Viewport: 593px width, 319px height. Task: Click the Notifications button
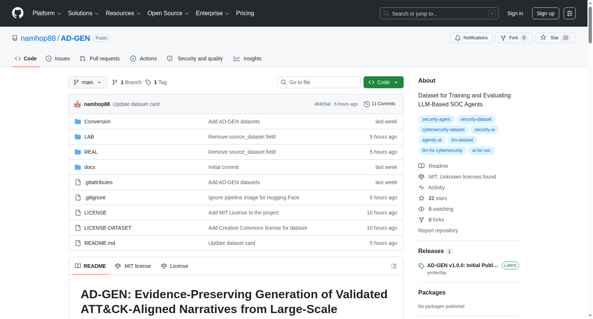point(471,38)
